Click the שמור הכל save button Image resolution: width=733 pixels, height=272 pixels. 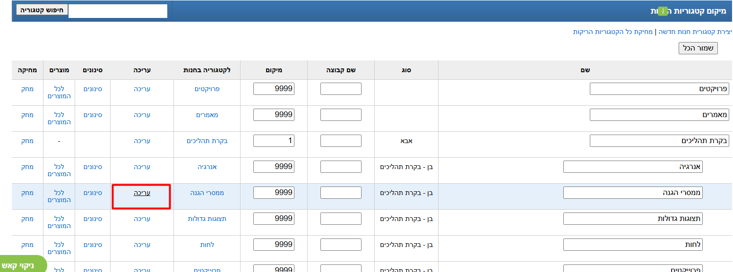point(698,48)
